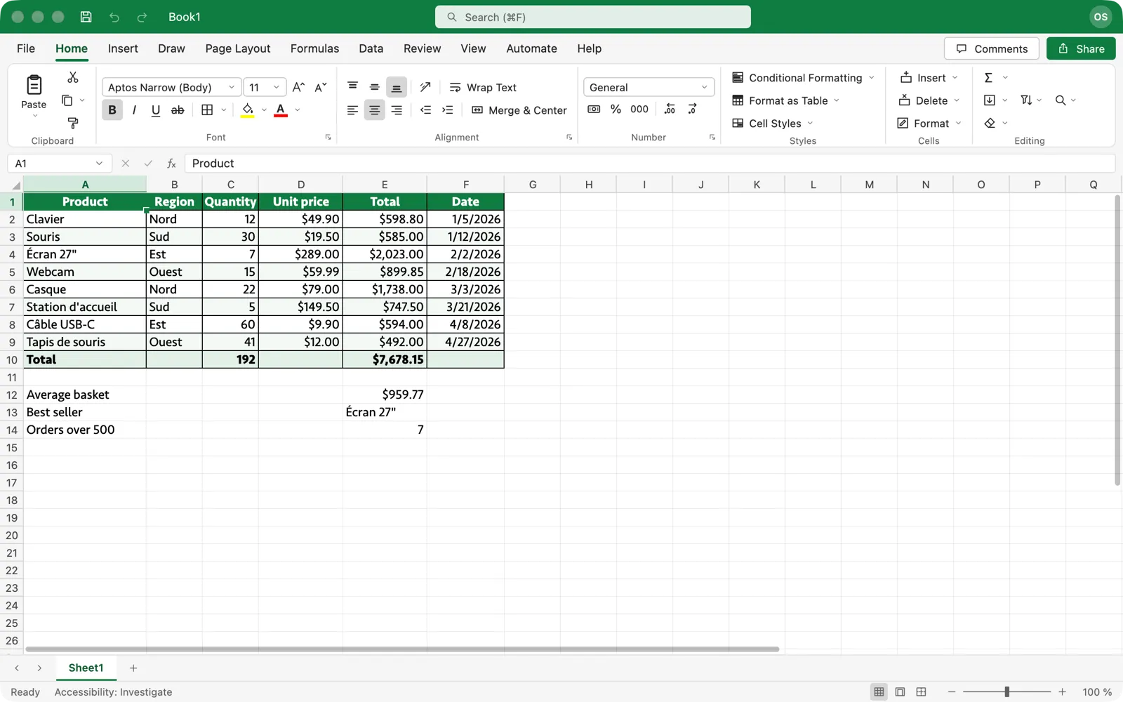Click the Orientation text angle icon

pos(425,87)
